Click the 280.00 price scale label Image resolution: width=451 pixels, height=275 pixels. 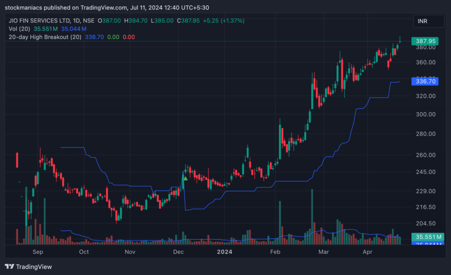tap(426, 134)
